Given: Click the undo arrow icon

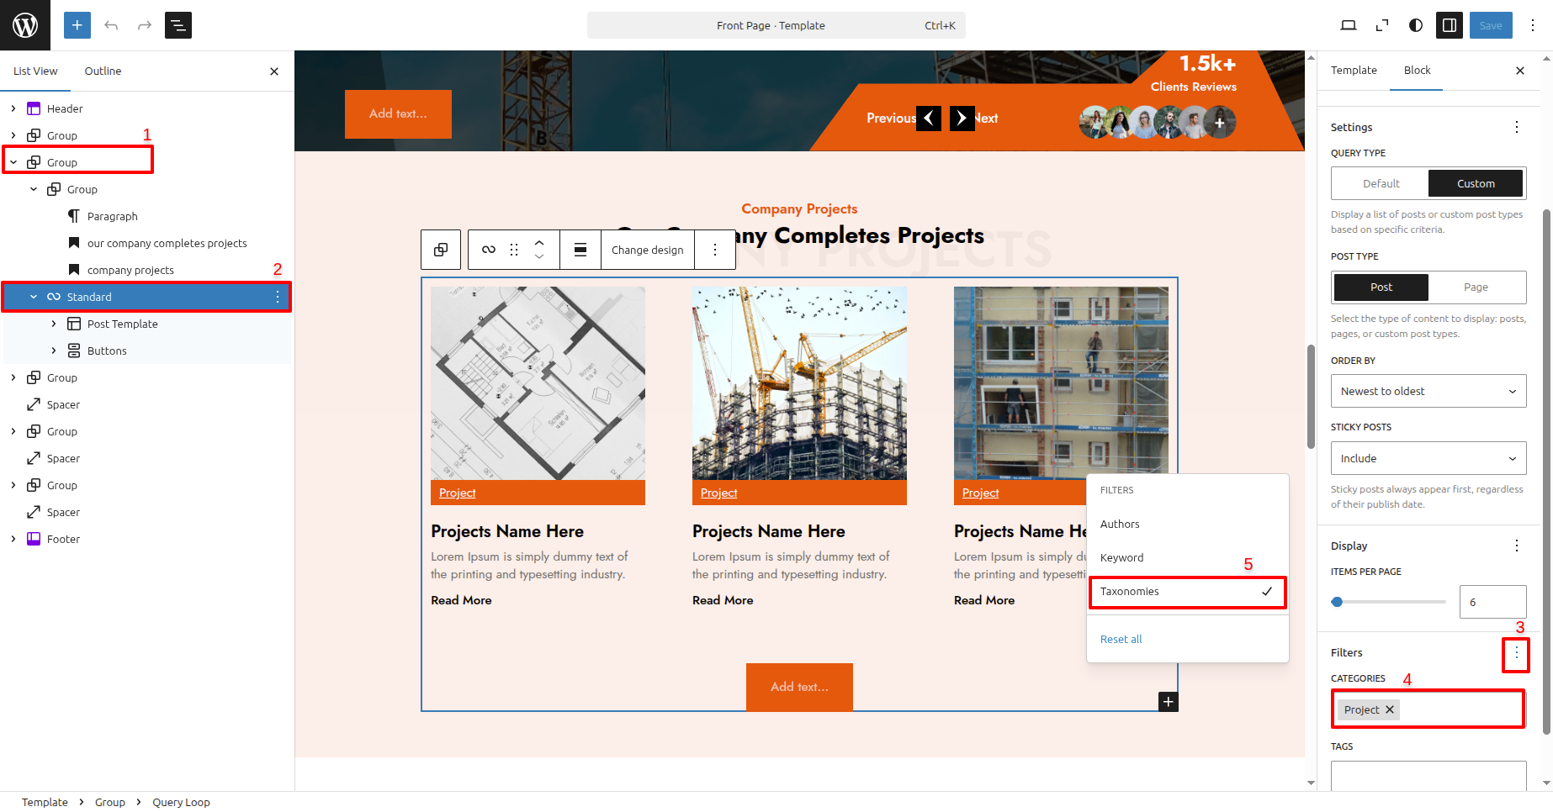Looking at the screenshot, I should click(111, 25).
